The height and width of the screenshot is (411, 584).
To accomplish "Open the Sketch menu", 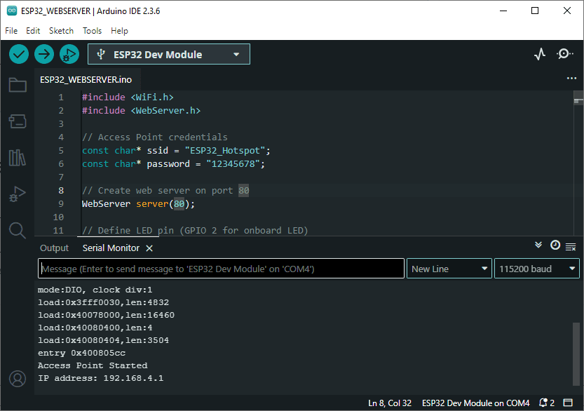I will click(x=61, y=31).
